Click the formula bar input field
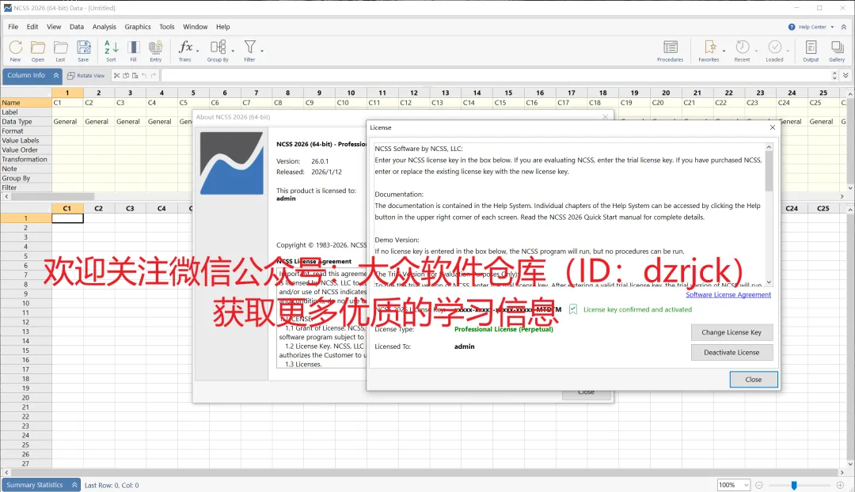Image resolution: width=855 pixels, height=492 pixels. tap(495, 76)
